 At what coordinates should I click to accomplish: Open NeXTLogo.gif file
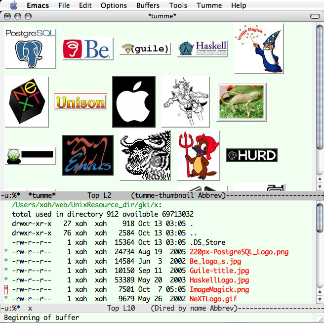pyautogui.click(x=213, y=299)
